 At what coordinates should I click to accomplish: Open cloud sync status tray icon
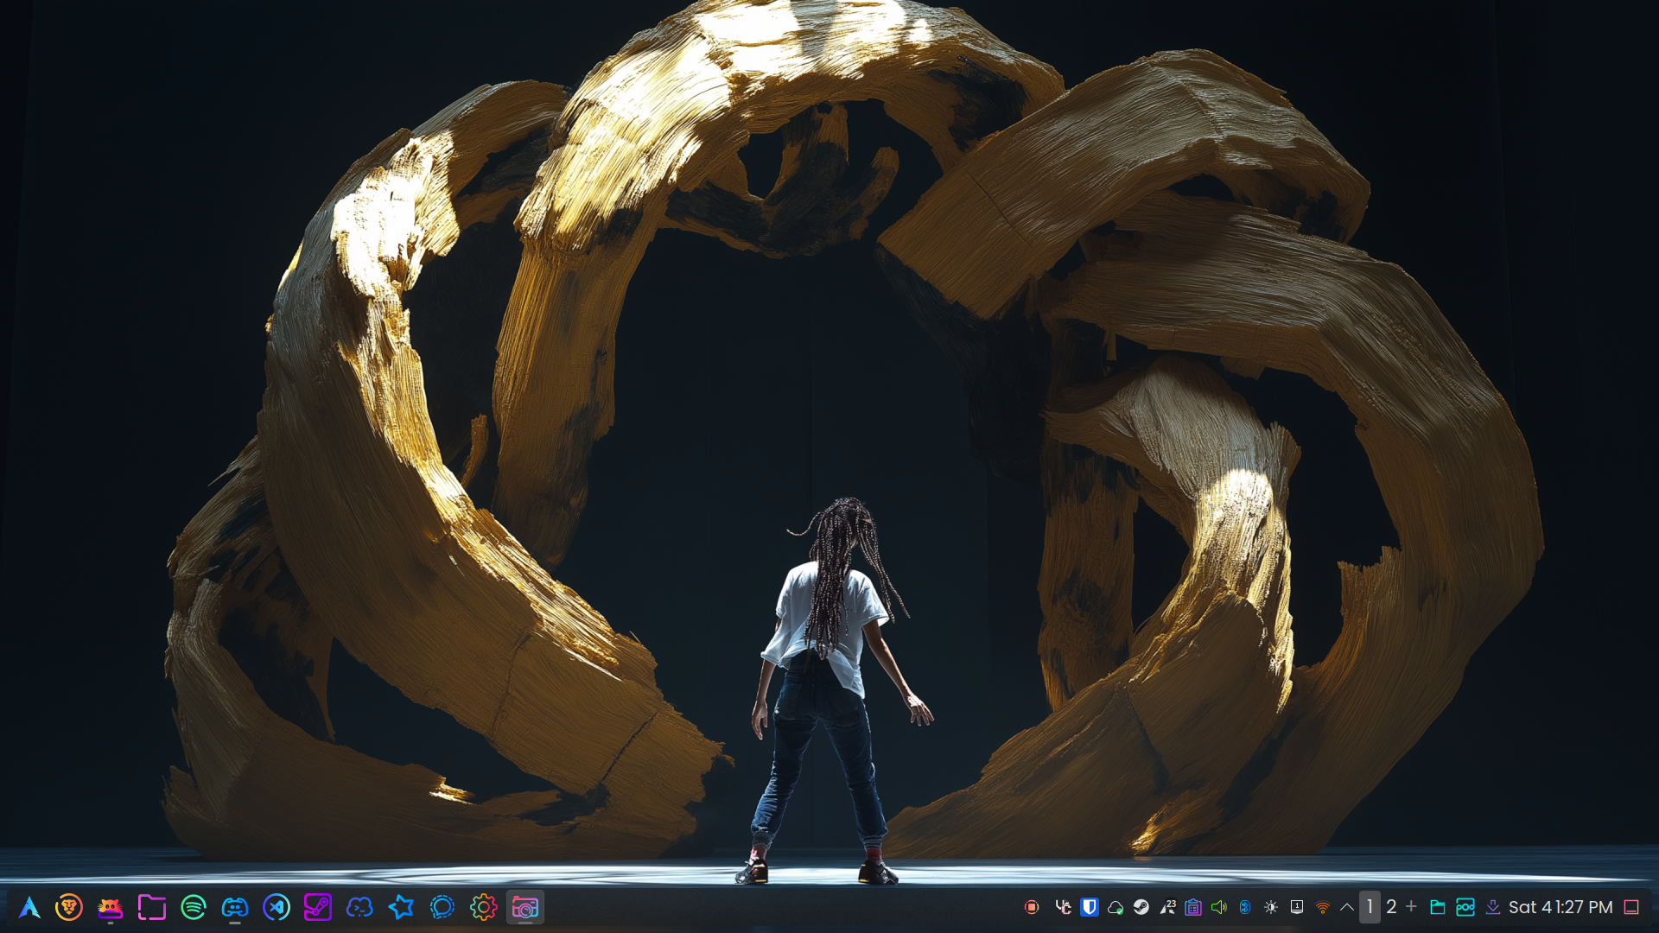[1116, 907]
